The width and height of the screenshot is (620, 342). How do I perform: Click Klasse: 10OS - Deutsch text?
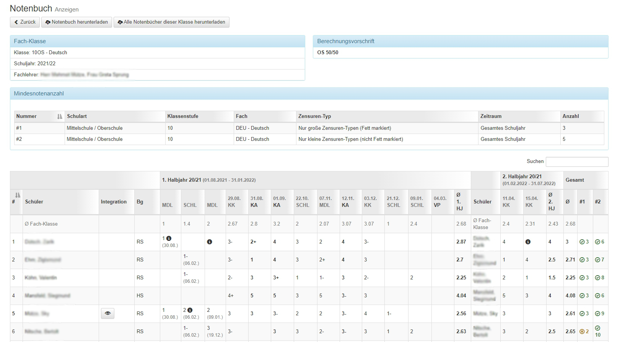[41, 53]
